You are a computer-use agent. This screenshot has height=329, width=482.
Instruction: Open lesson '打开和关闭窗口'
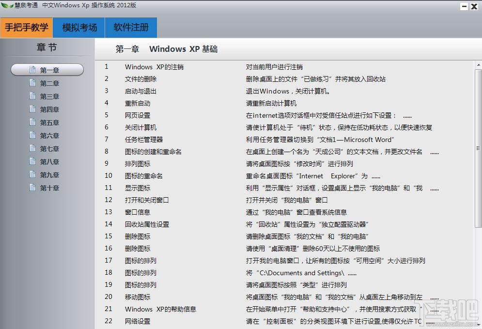click(147, 200)
